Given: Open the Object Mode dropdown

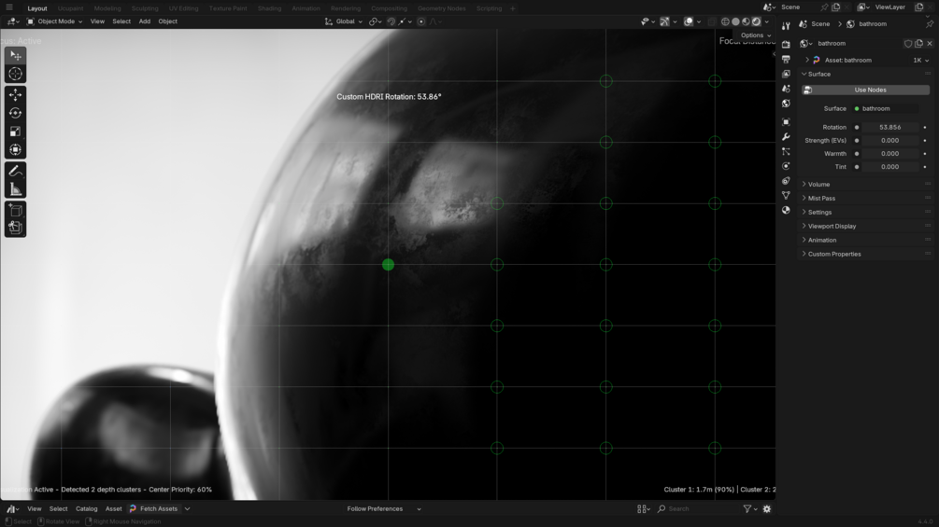Looking at the screenshot, I should (x=54, y=21).
